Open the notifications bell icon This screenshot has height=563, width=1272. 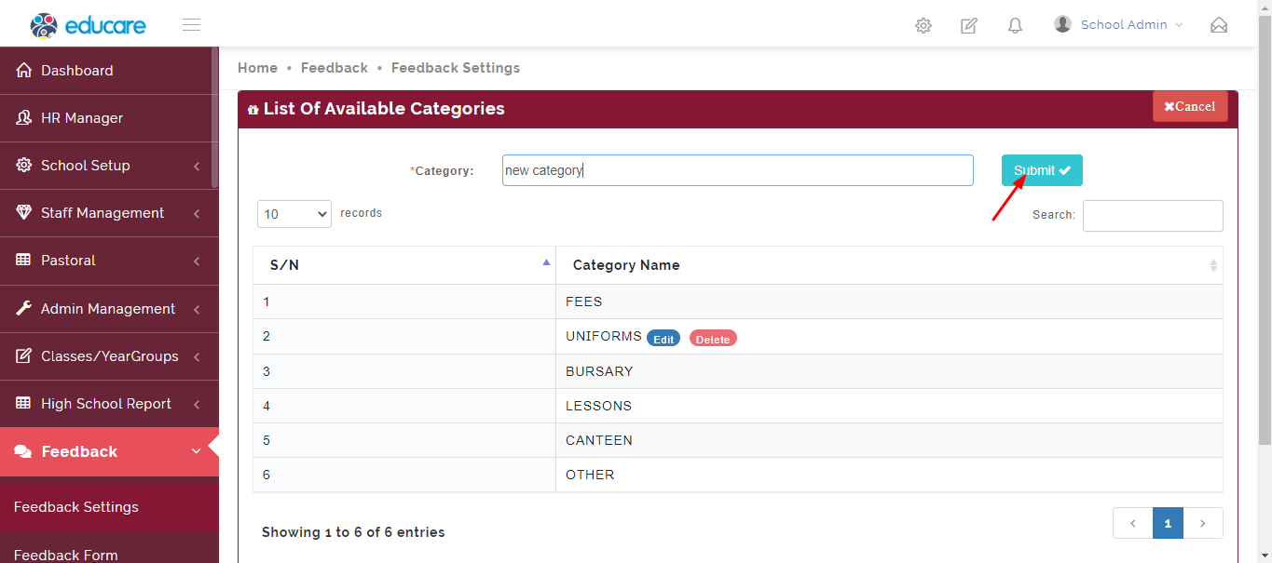(1016, 26)
